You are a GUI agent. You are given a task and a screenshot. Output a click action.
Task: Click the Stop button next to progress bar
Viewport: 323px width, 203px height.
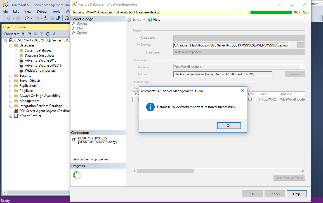(x=306, y=12)
